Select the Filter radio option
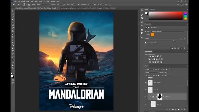 click(146, 31)
